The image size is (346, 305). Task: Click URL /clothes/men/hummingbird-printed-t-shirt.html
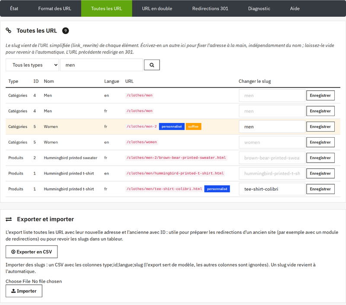coord(175,173)
